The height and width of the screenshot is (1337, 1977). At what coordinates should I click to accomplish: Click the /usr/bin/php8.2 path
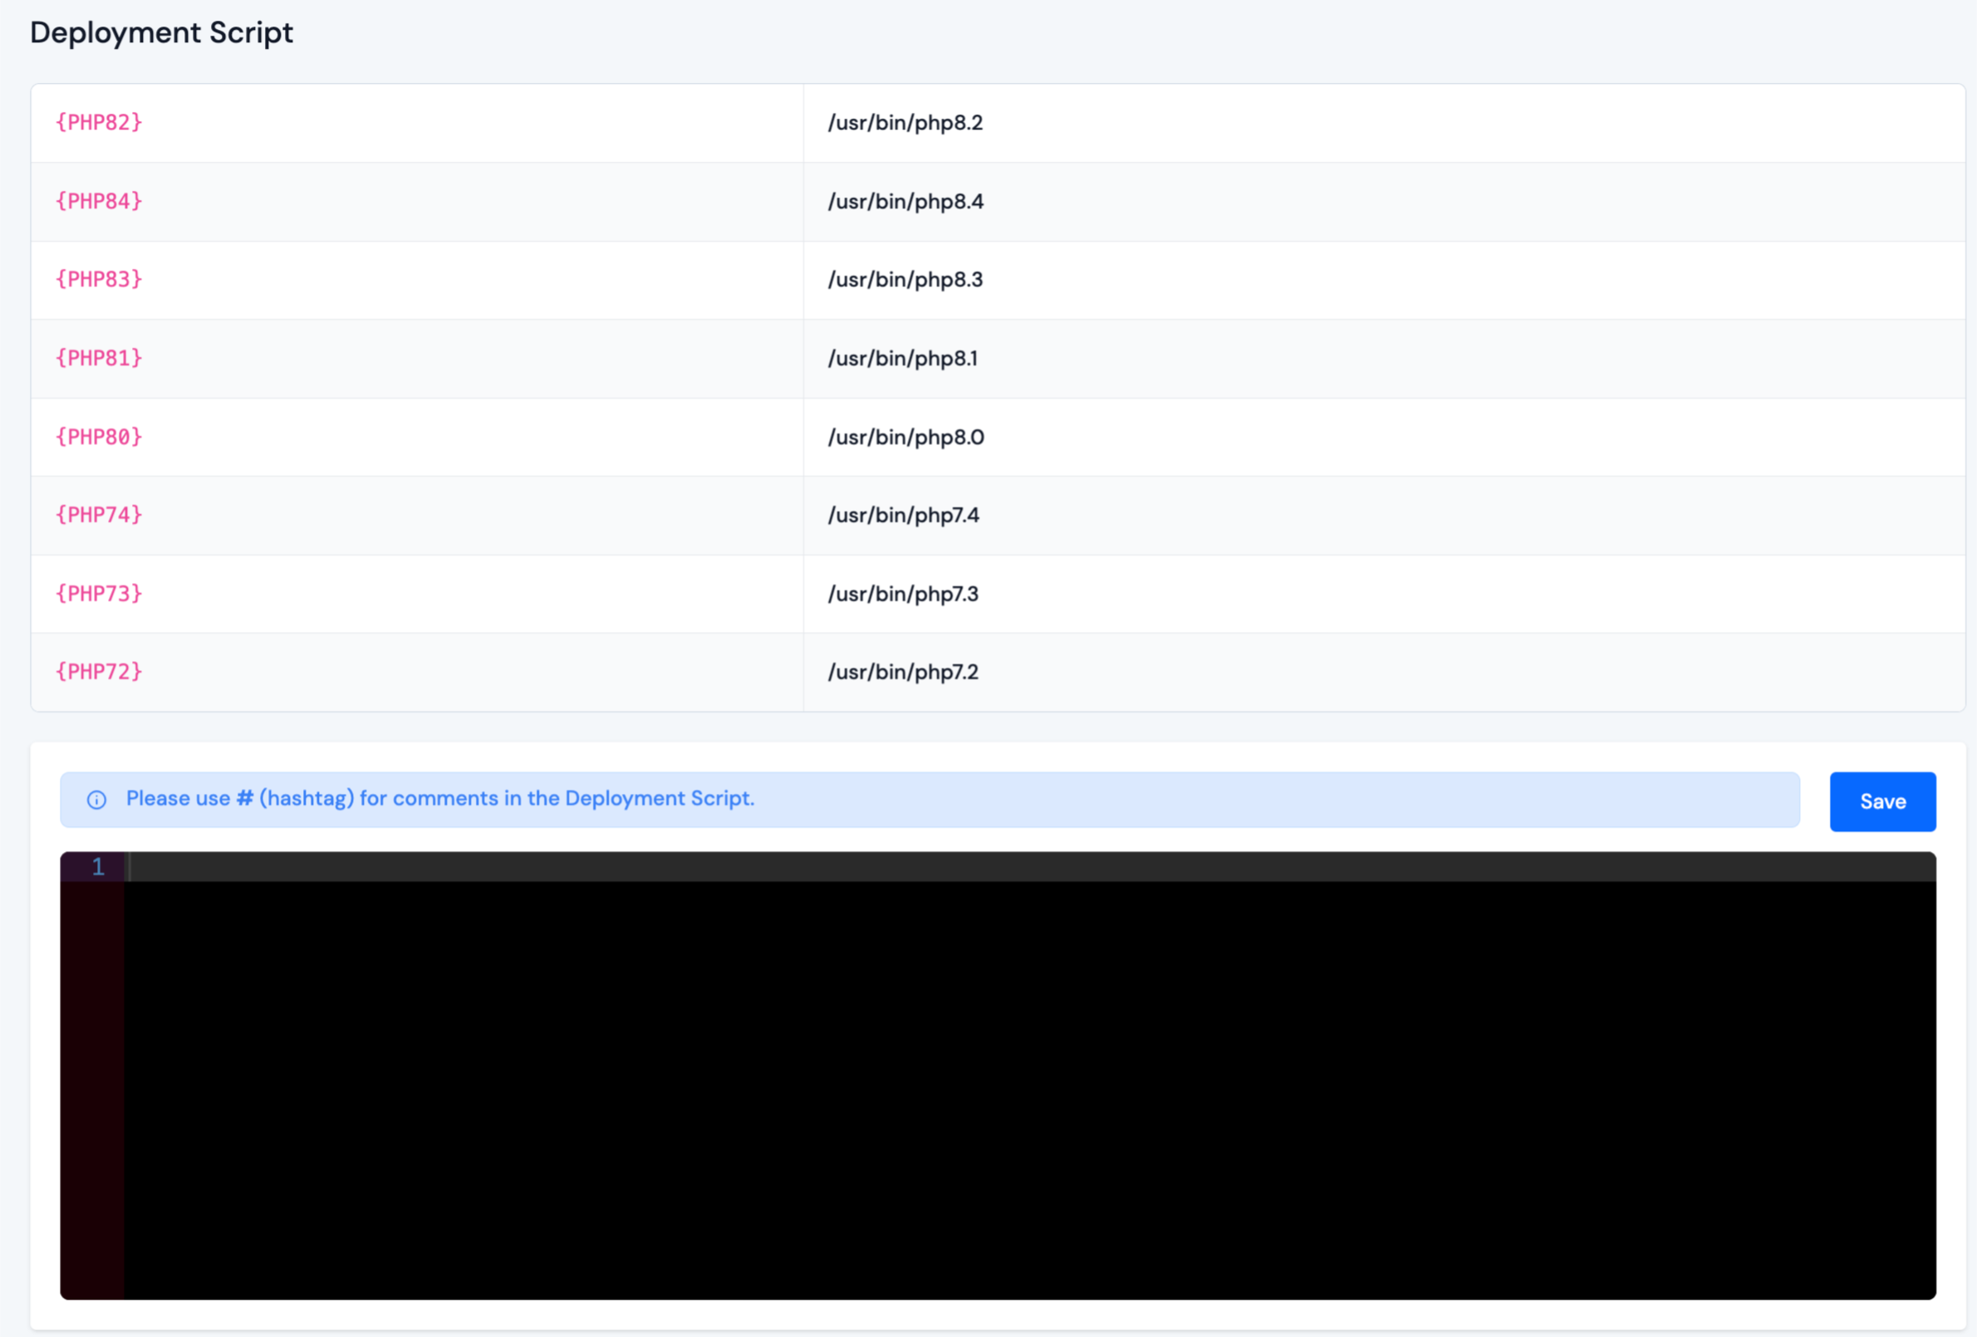click(905, 122)
